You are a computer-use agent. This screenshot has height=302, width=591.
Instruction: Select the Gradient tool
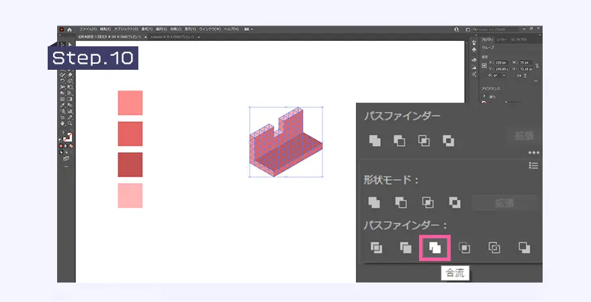[70, 99]
